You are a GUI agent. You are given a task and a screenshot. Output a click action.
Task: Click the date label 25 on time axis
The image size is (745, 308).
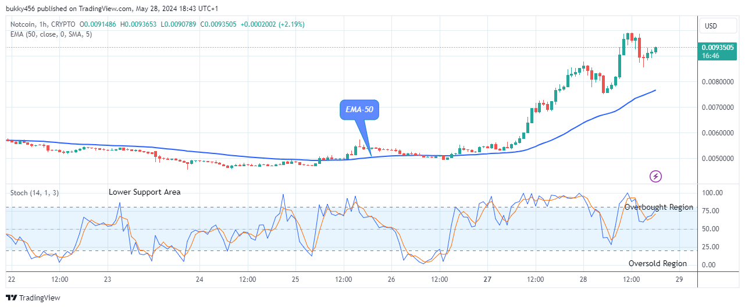295,280
